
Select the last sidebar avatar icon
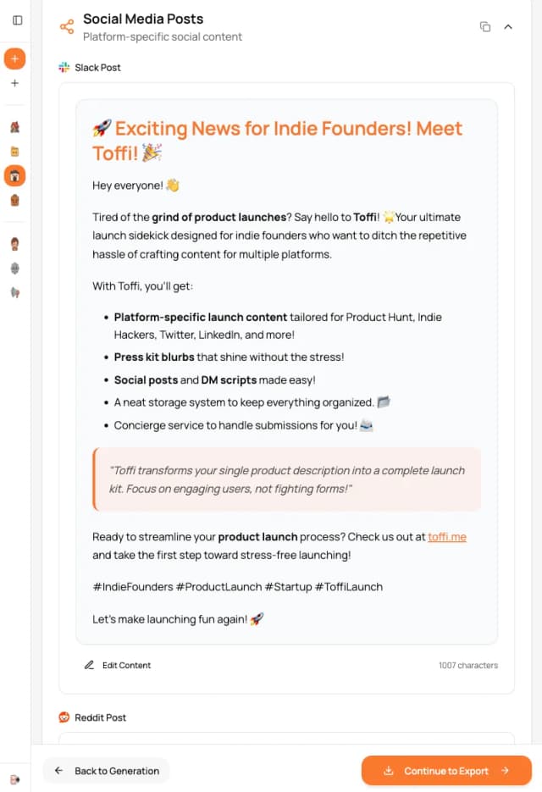(x=14, y=292)
